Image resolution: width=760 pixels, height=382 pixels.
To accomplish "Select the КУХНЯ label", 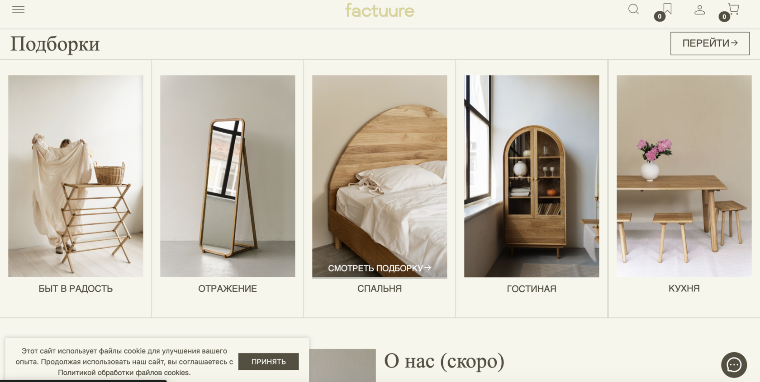I will pyautogui.click(x=684, y=289).
